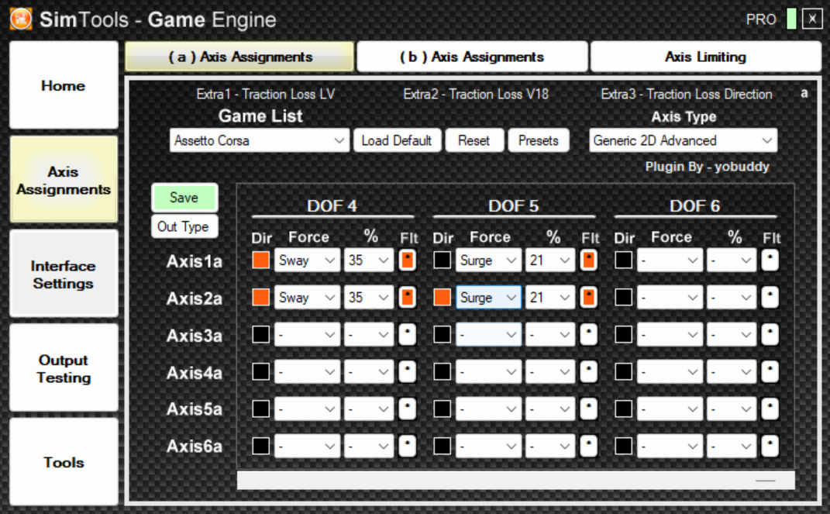Open DOF 4 percent dropdown for Axis1a
Viewport: 830px width, 514px height.
[369, 260]
